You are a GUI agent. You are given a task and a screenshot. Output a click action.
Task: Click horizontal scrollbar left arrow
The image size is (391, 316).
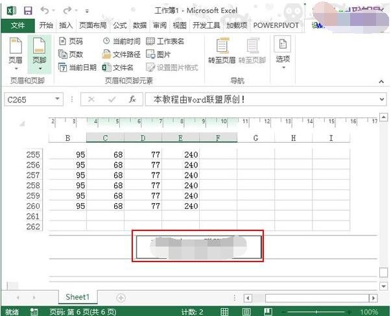tap(248, 298)
